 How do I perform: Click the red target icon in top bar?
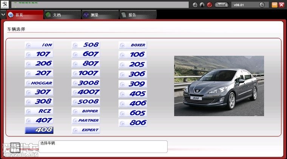click(210, 5)
